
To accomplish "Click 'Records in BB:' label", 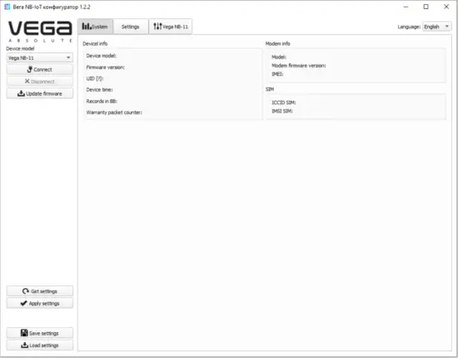I will [x=102, y=101].
